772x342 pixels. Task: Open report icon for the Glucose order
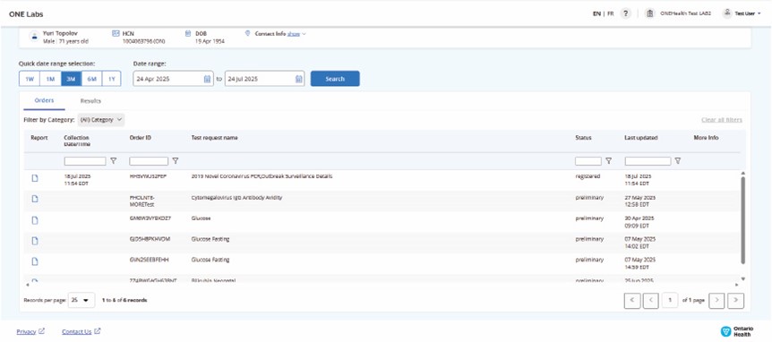(35, 220)
